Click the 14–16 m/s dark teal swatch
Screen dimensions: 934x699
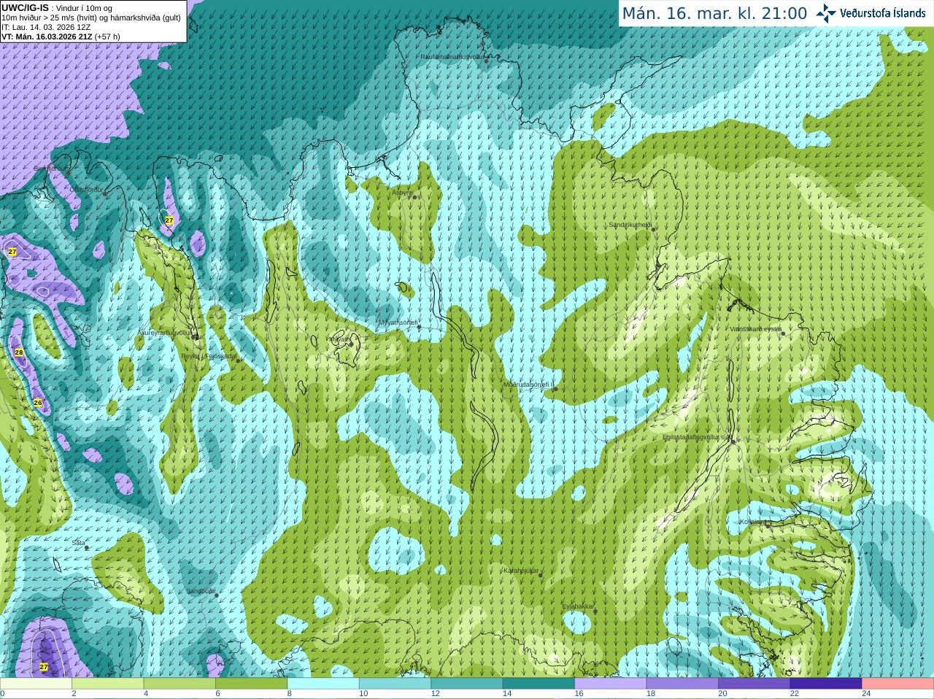coord(539,683)
